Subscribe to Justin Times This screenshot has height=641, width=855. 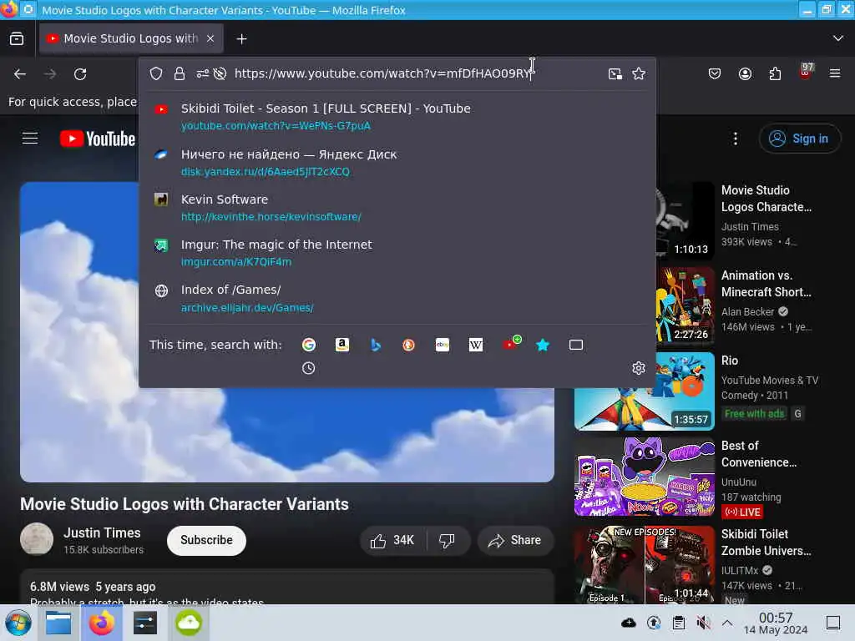pyautogui.click(x=207, y=540)
